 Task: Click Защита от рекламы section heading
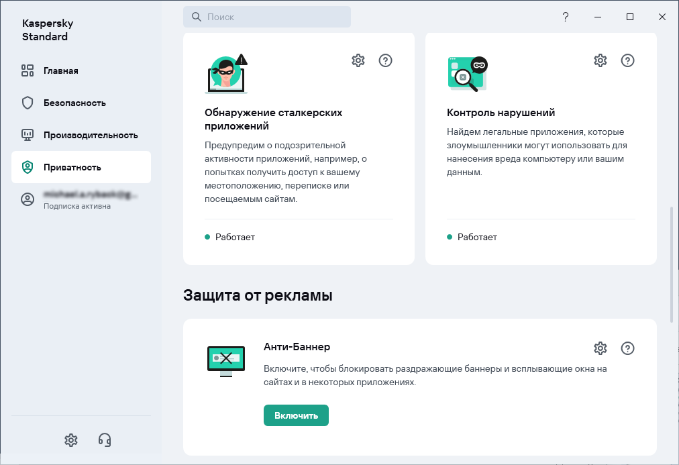click(x=258, y=295)
